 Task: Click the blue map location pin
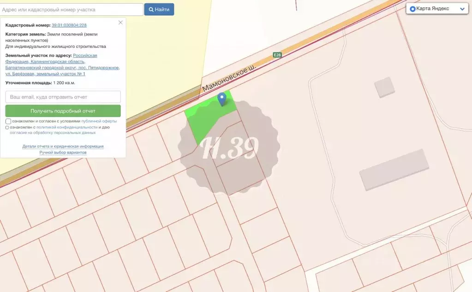(222, 99)
